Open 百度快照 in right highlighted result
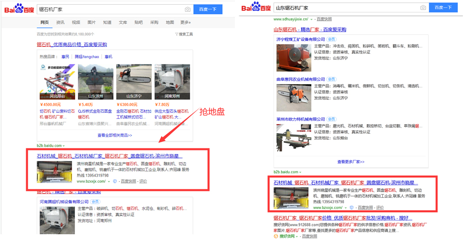Screen dimensions: 469x249 coord(365,208)
